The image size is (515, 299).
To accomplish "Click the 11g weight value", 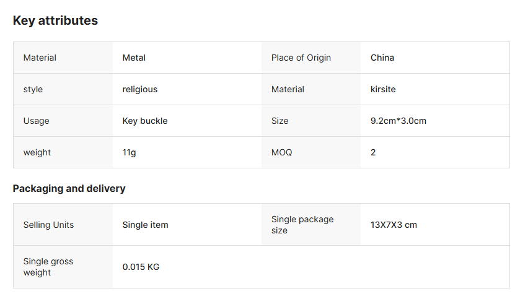I will pos(129,153).
